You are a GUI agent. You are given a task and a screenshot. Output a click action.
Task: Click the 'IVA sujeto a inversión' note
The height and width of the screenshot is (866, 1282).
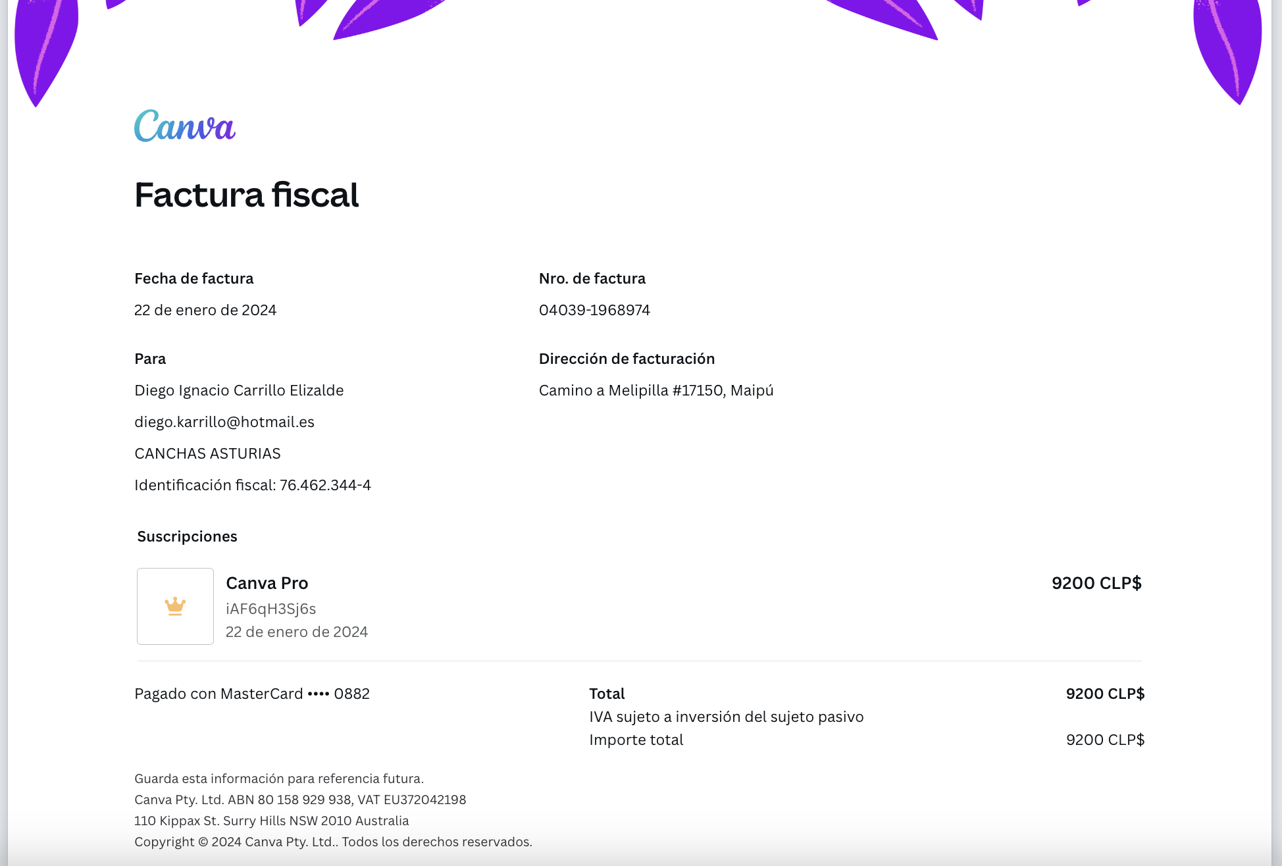pos(727,717)
